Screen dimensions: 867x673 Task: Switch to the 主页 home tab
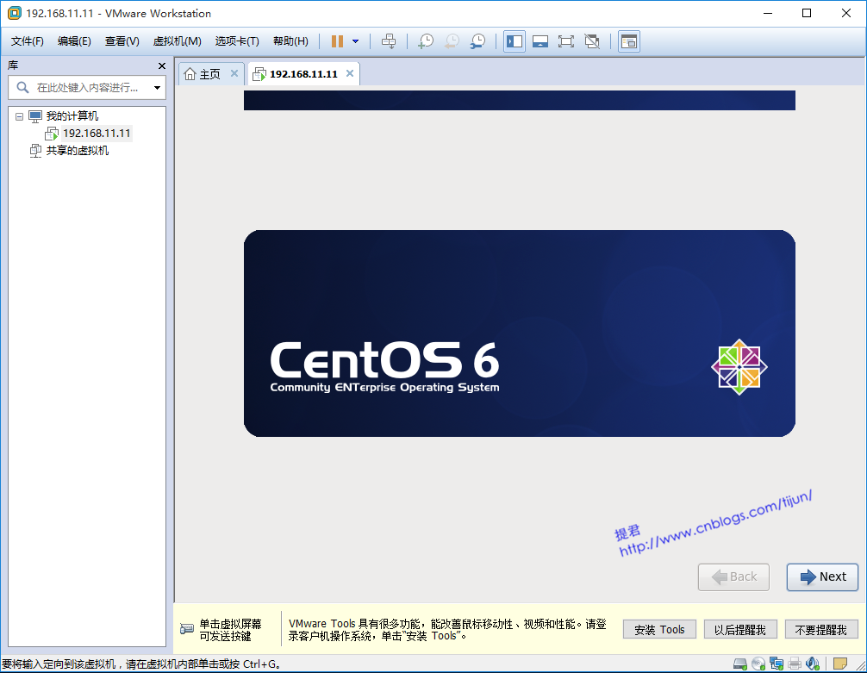[x=209, y=74]
